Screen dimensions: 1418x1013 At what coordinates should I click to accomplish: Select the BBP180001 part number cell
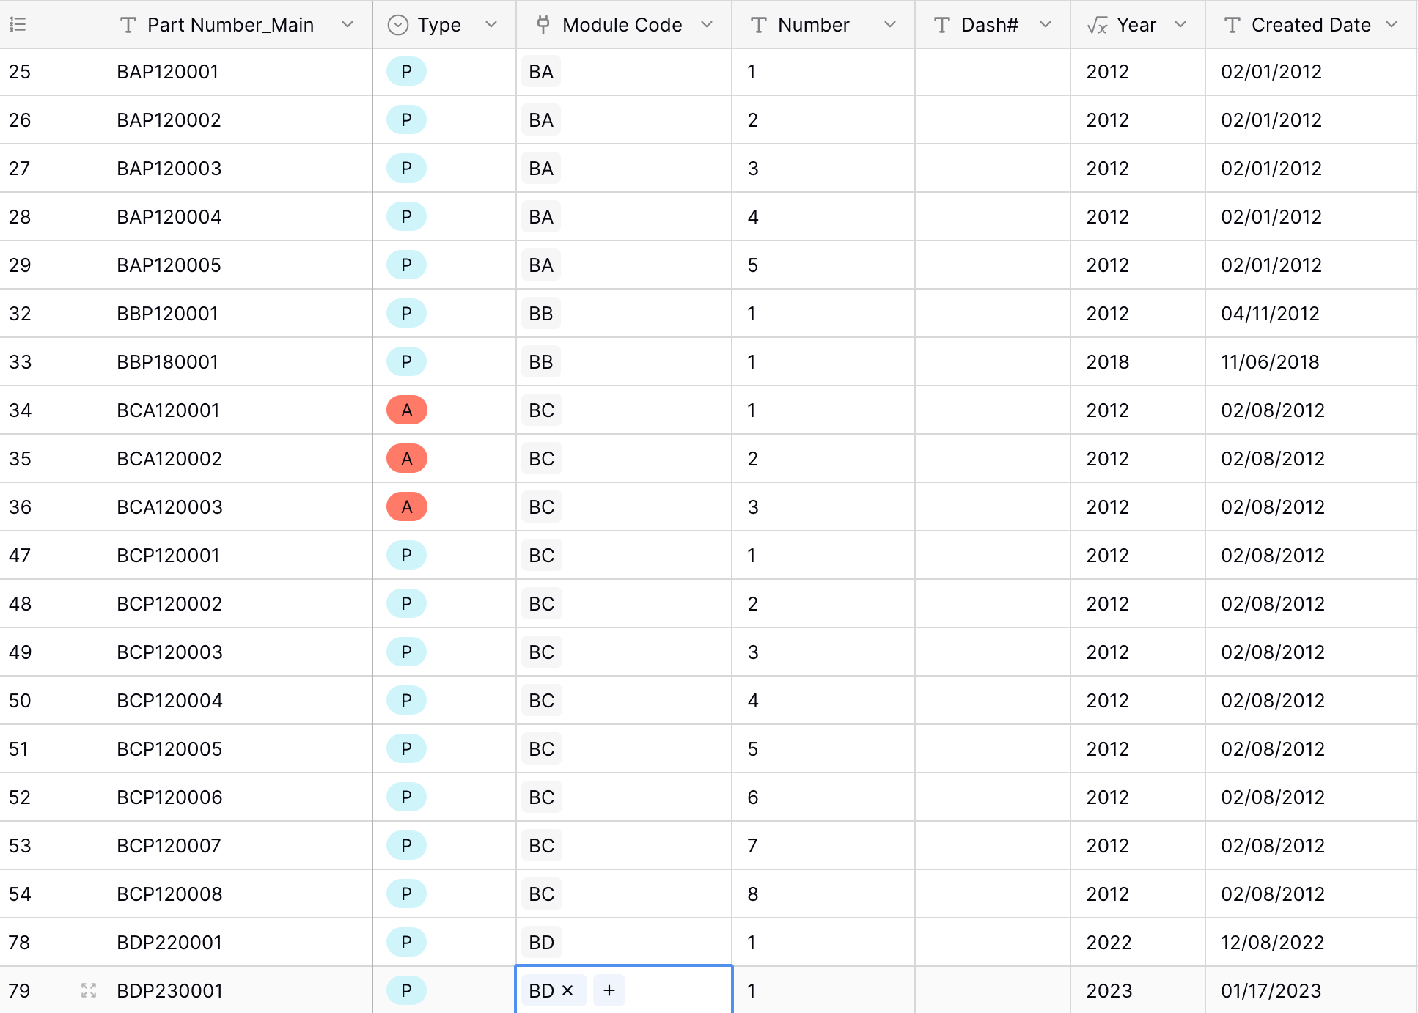168,361
